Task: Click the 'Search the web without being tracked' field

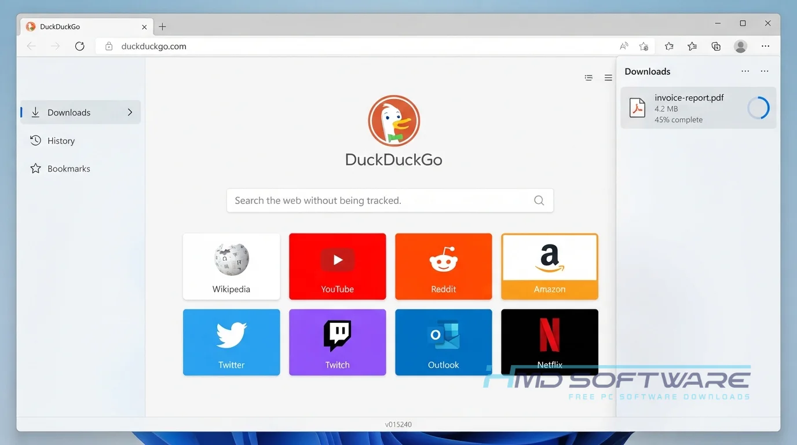Action: pyautogui.click(x=390, y=200)
